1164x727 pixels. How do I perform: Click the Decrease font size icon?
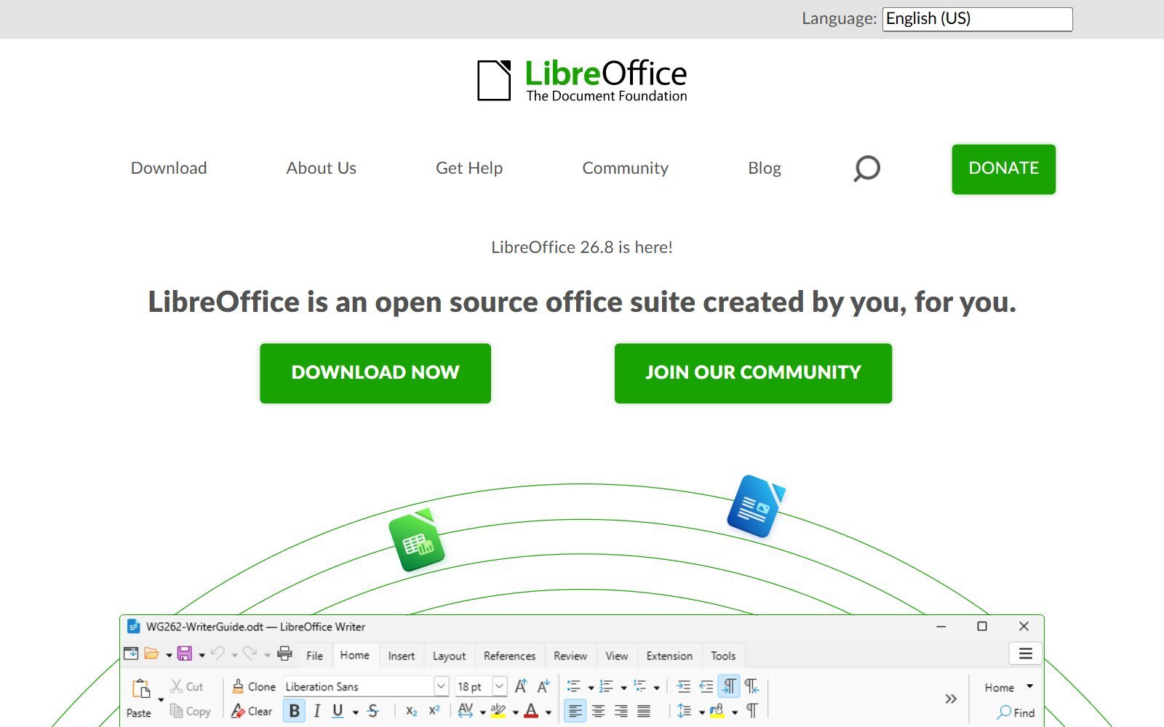point(543,686)
